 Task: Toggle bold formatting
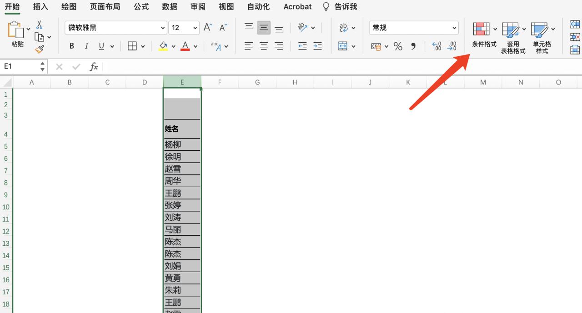[72, 46]
